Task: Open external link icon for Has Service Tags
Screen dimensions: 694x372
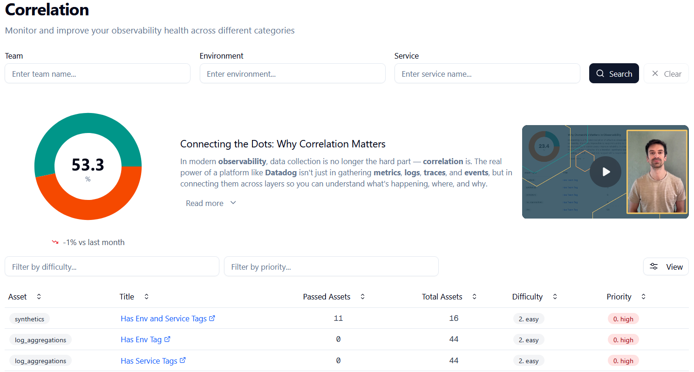Action: point(183,360)
